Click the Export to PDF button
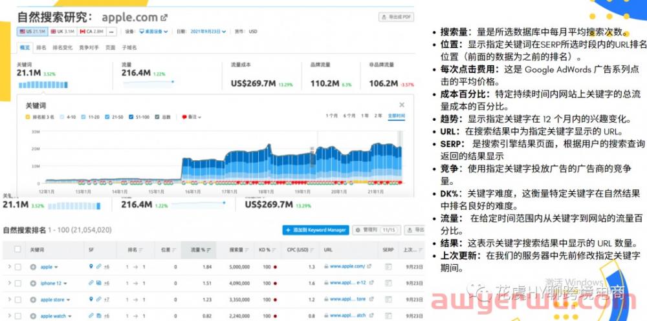 pyautogui.click(x=396, y=17)
